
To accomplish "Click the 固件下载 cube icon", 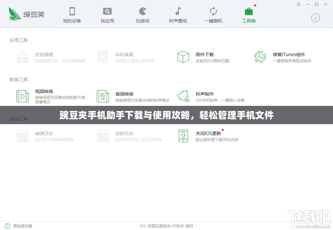I will 183,57.
